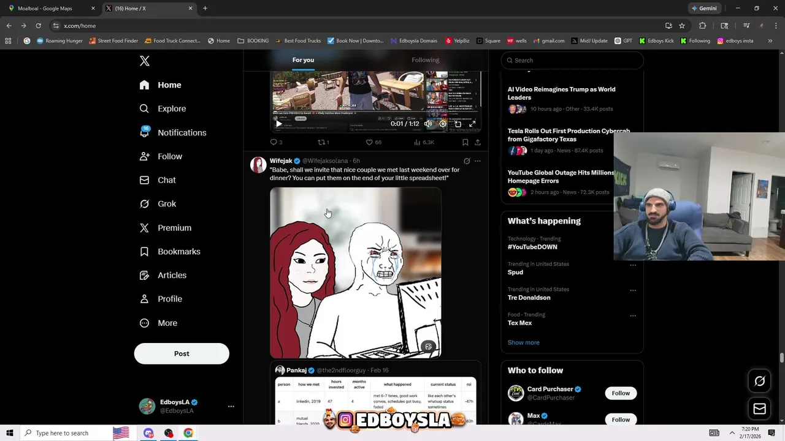Click Show more under What's happening
This screenshot has height=441, width=785.
point(524,342)
